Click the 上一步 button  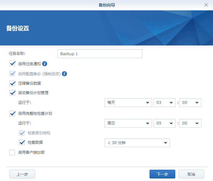click(22, 174)
